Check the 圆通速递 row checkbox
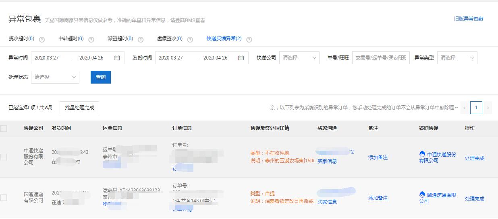The height and width of the screenshot is (219, 498). click(x=4, y=198)
